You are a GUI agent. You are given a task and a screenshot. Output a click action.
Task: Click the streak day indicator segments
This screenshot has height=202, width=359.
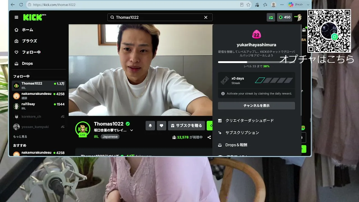[x=274, y=81]
